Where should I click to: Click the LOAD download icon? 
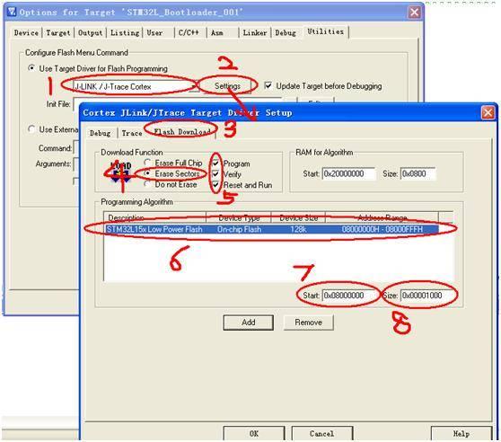point(121,172)
